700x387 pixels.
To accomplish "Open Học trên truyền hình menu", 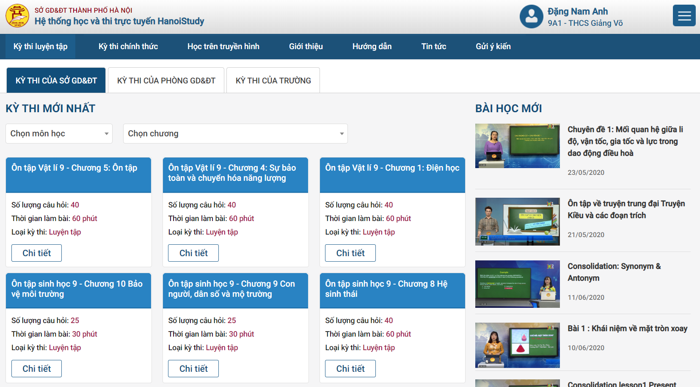I will (x=223, y=47).
